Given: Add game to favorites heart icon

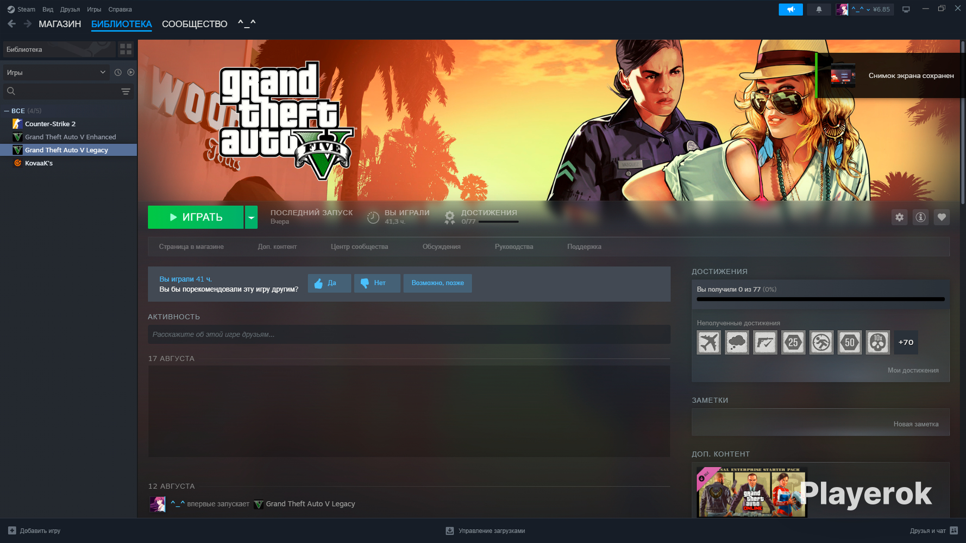Looking at the screenshot, I should [942, 217].
